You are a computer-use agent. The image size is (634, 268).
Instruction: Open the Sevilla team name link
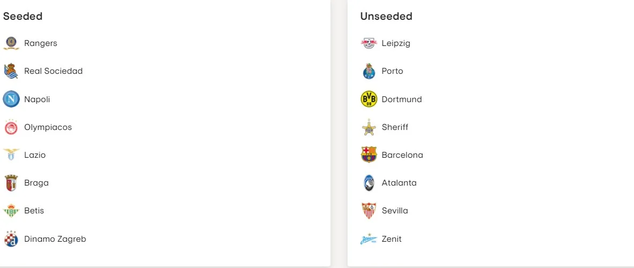(x=395, y=211)
